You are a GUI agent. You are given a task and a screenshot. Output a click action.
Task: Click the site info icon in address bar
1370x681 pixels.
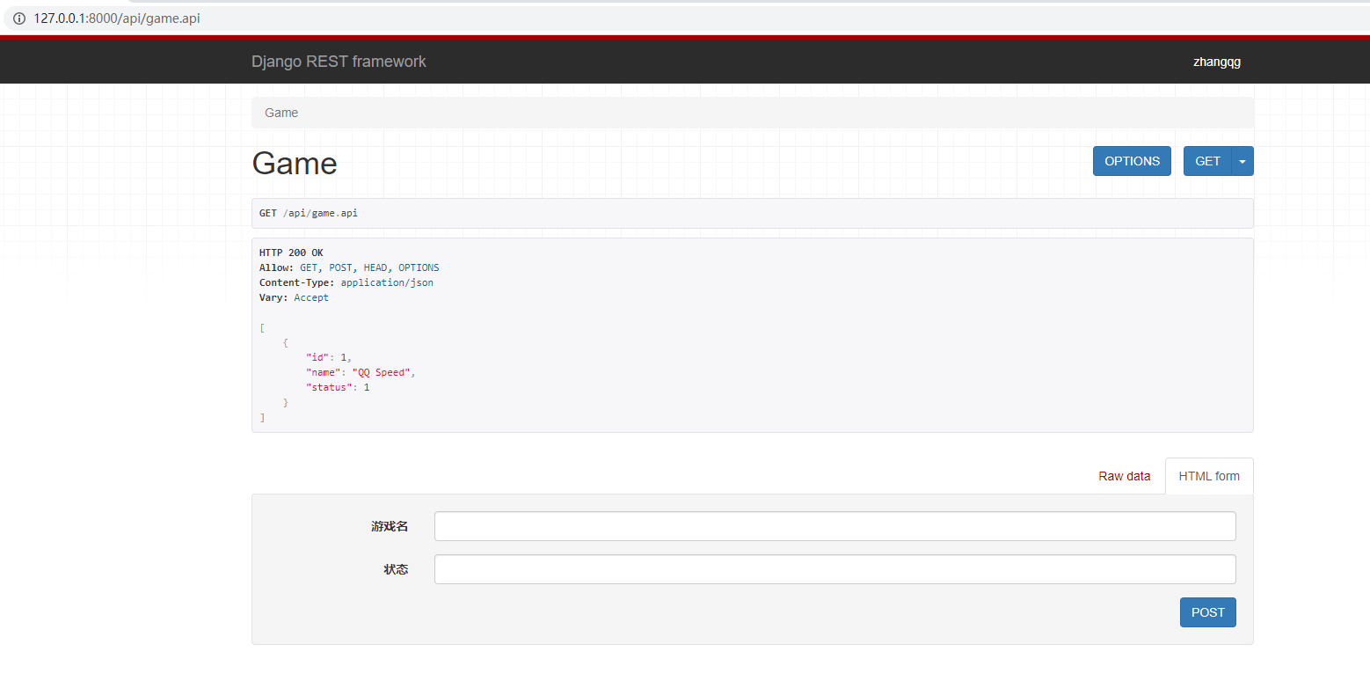(x=19, y=18)
